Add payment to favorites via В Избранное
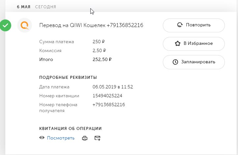 pos(194,44)
